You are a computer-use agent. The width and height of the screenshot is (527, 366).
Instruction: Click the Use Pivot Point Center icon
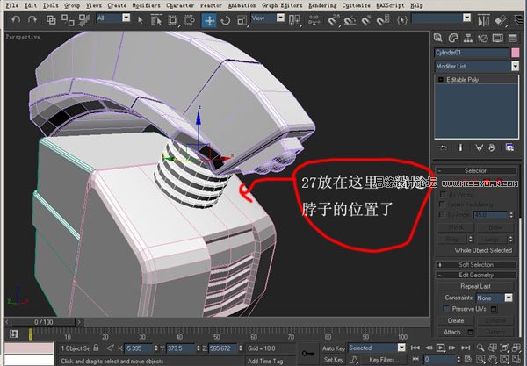[x=294, y=20]
